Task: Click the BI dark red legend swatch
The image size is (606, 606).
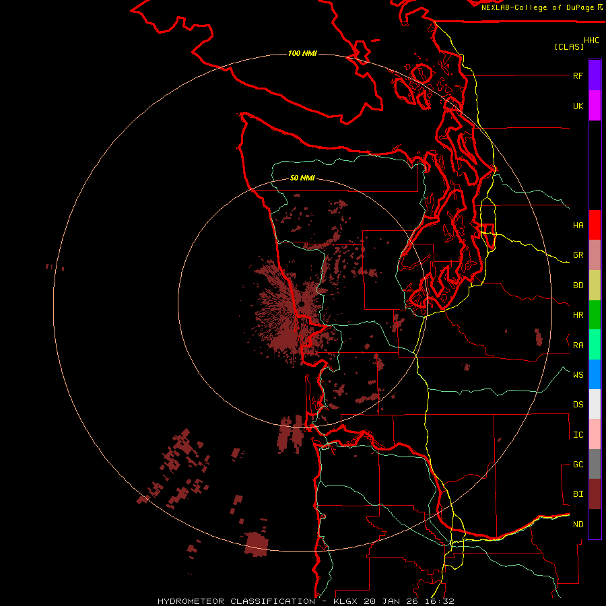Action: pyautogui.click(x=595, y=494)
